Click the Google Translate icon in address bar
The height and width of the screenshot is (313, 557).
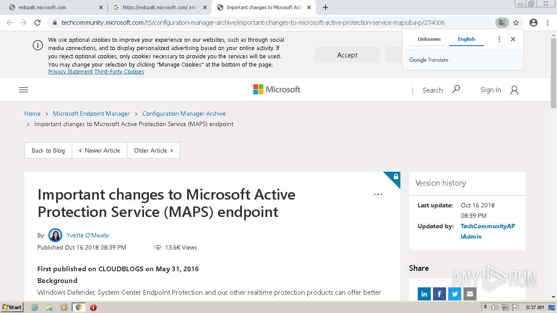[502, 23]
